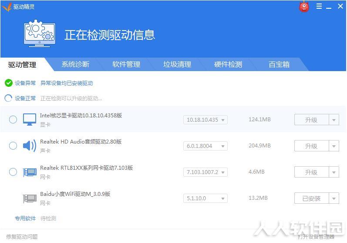Close the 驱动精灵 window
347x243 pixels.
[340, 6]
